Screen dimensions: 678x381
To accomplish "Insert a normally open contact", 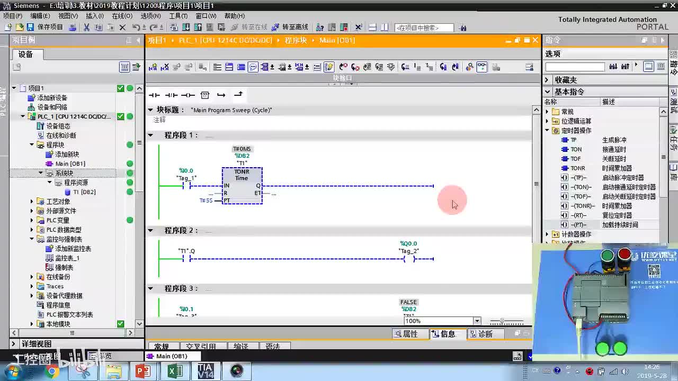I will point(154,95).
